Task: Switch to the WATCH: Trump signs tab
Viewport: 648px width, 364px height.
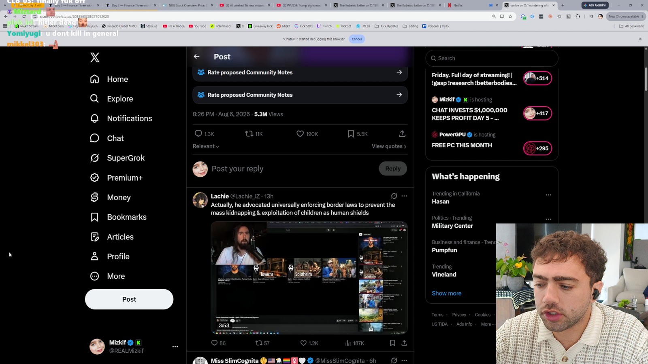Action: (x=301, y=5)
